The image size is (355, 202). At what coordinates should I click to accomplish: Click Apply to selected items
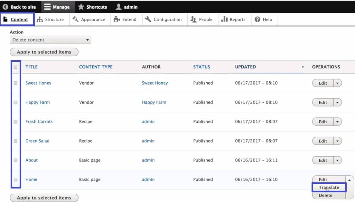pos(44,52)
